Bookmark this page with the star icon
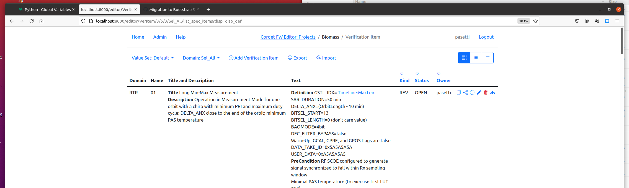This screenshot has width=629, height=188. pyautogui.click(x=535, y=21)
